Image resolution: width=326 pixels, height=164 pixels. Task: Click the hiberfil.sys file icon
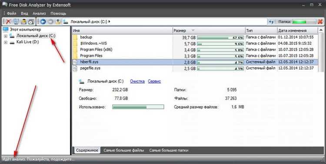[x=75, y=62]
